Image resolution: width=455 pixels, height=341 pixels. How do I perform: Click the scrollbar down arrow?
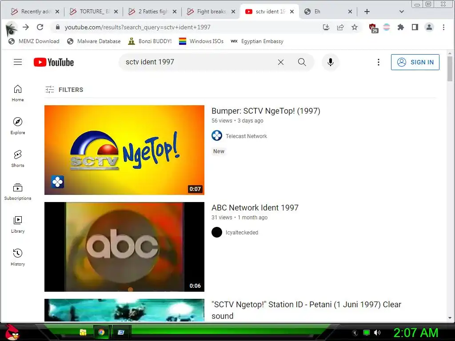(450, 318)
